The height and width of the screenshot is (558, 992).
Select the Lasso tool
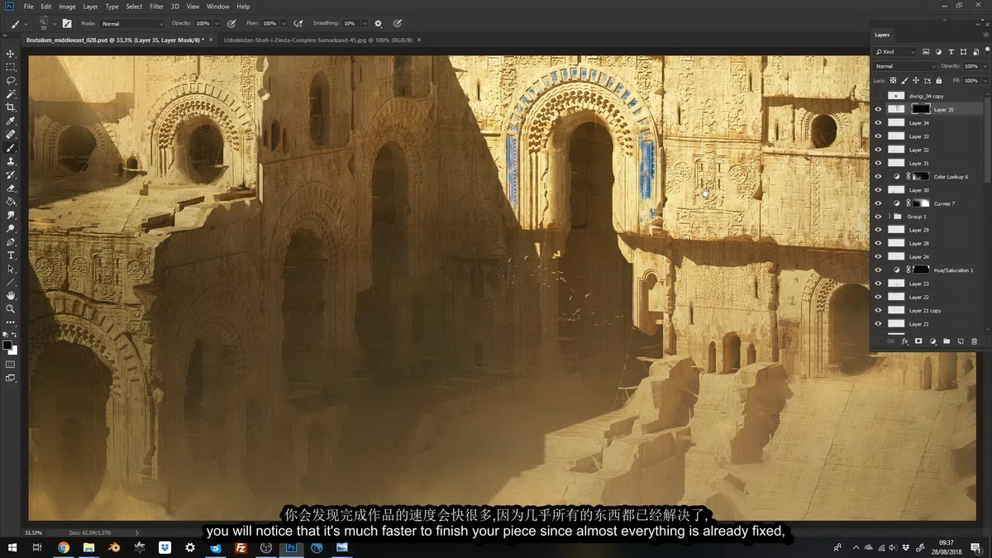click(11, 80)
